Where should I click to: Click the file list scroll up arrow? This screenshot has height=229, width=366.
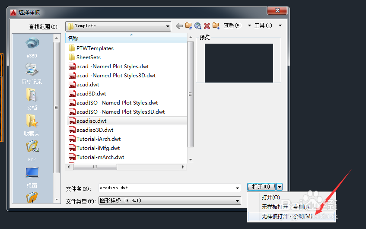click(x=191, y=37)
